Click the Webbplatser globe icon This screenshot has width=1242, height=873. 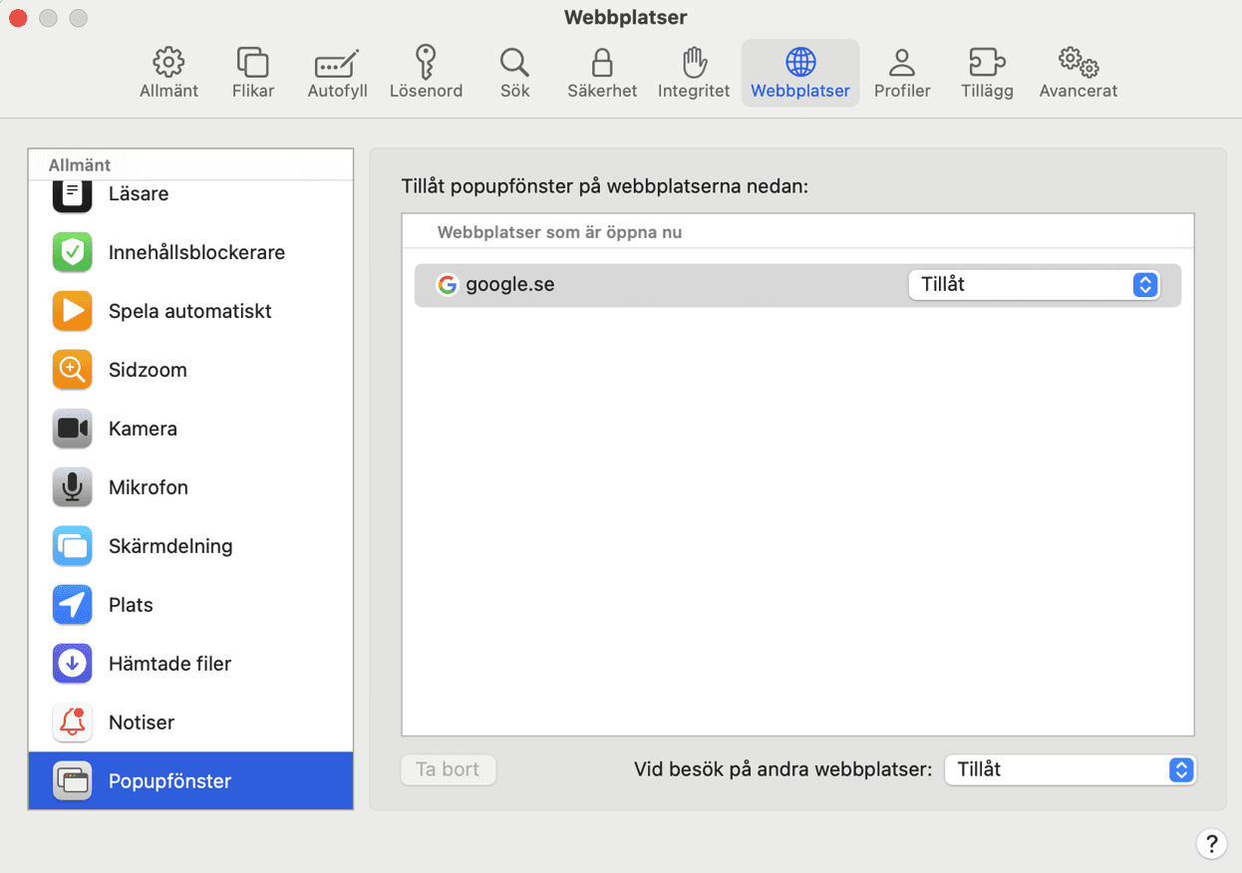click(x=800, y=62)
